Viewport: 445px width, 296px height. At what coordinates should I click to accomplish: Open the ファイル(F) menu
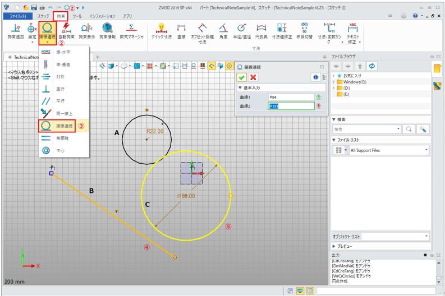(17, 16)
